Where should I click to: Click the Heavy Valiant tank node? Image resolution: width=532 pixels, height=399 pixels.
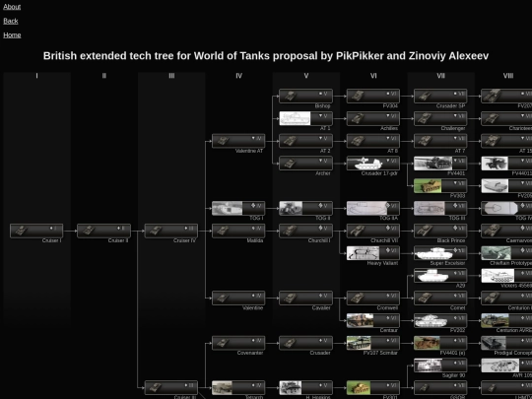coord(373,253)
